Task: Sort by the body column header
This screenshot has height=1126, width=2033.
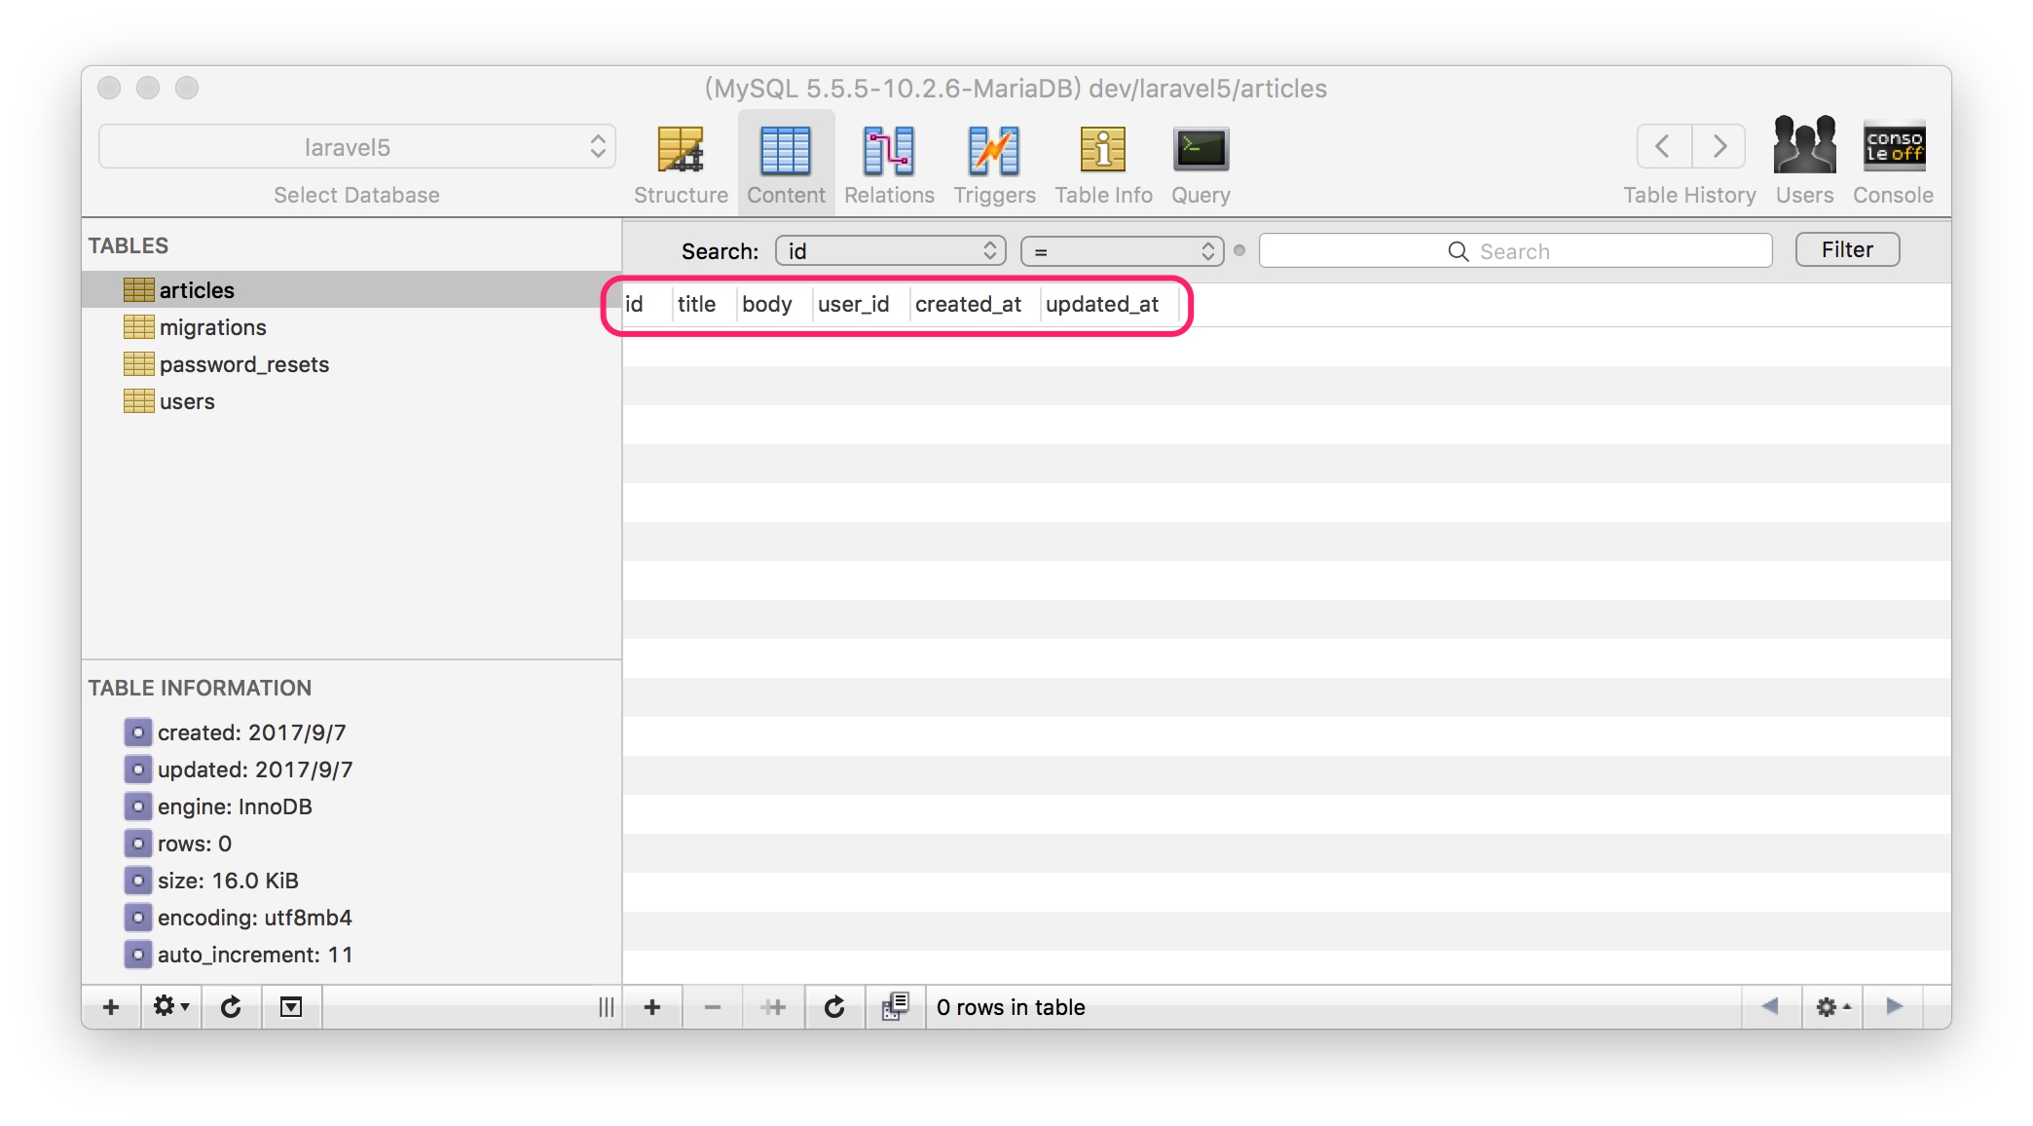Action: (x=773, y=304)
